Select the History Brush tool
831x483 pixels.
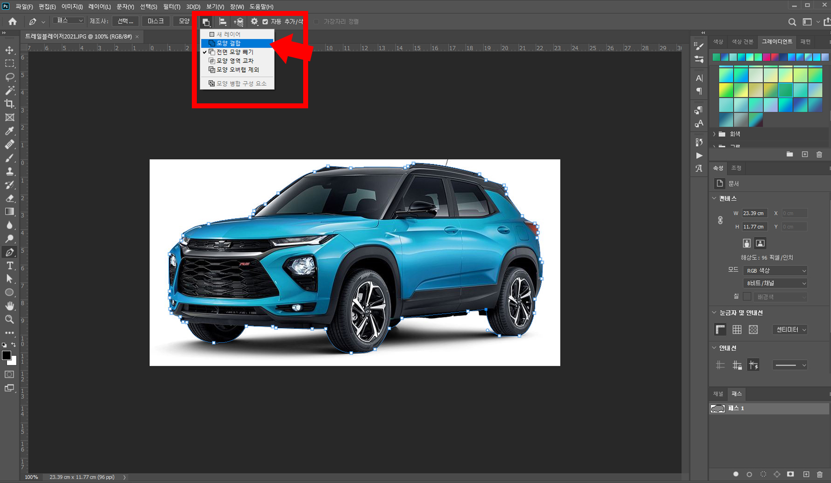(9, 185)
